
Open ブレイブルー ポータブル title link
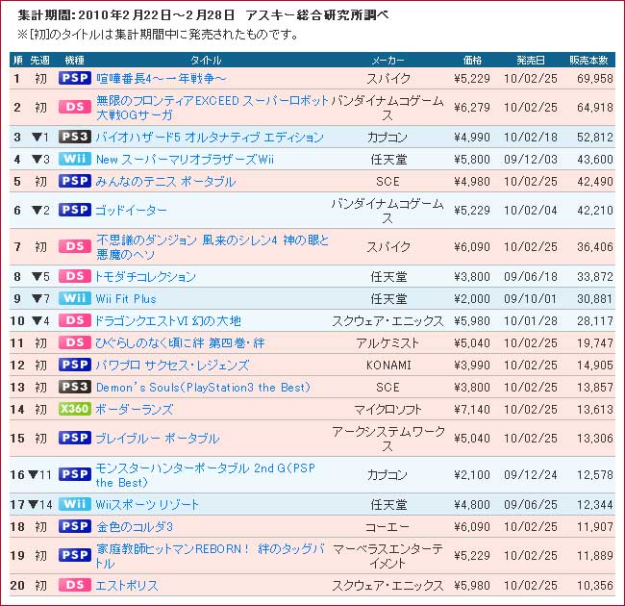click(x=158, y=439)
